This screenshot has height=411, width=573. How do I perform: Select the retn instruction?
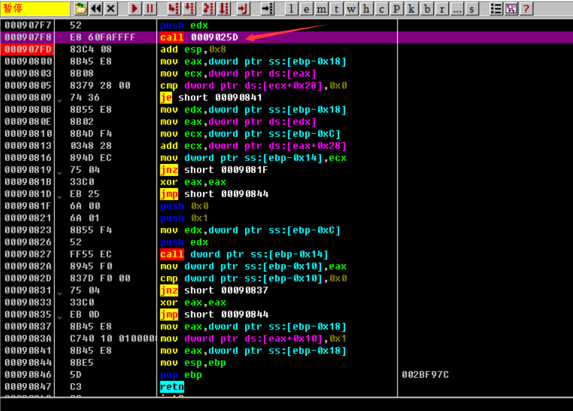coord(172,387)
